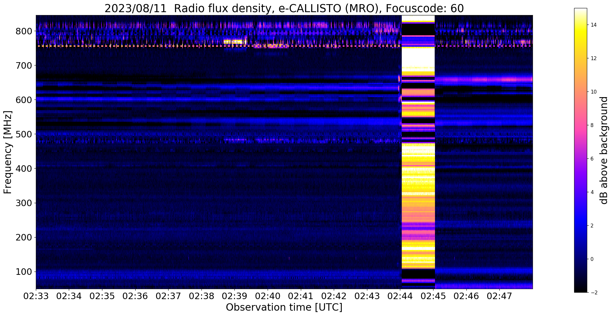Click the colorbar tick label 6
The width and height of the screenshot is (613, 316).
coord(592,159)
